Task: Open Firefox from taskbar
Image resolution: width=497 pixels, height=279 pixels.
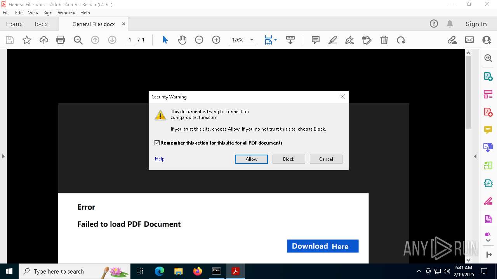Action: click(x=197, y=271)
